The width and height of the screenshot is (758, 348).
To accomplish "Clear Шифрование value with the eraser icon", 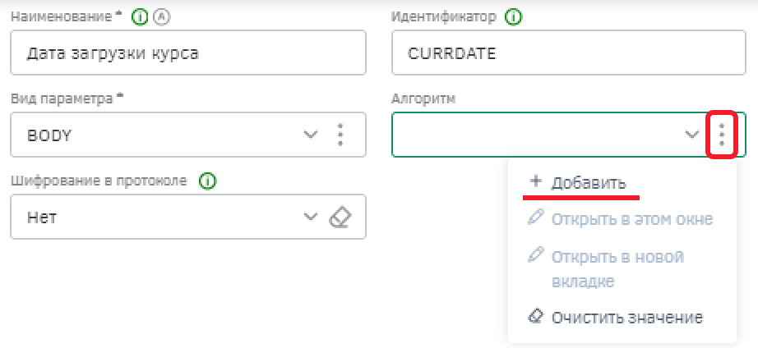I will pos(340,217).
